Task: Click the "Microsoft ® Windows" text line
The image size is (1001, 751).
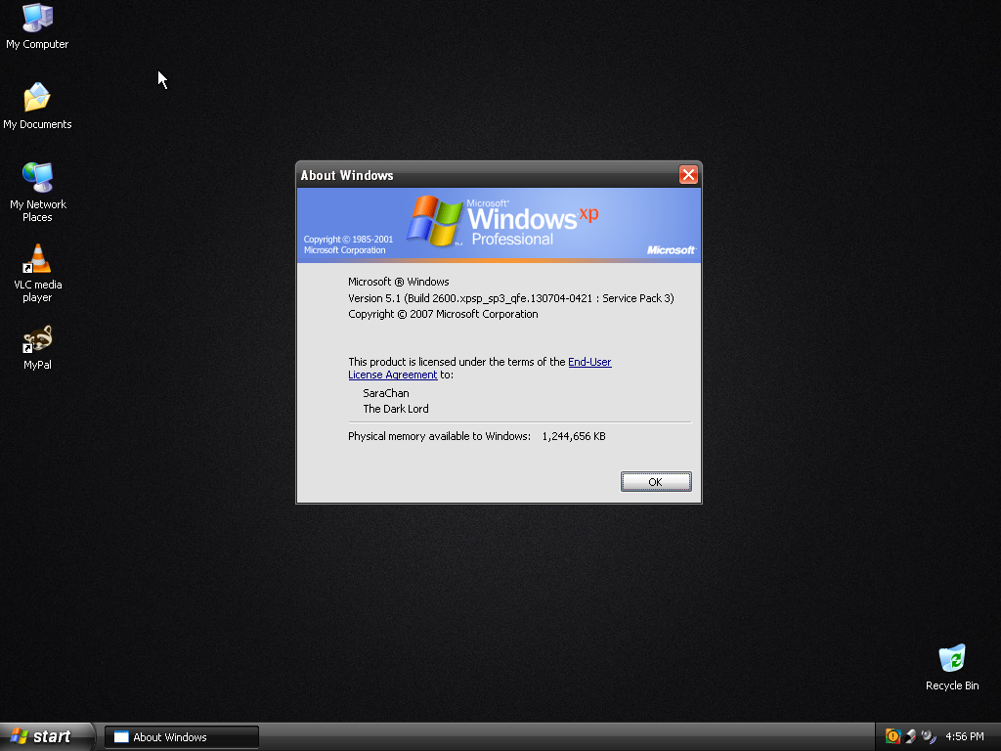Action: click(399, 282)
